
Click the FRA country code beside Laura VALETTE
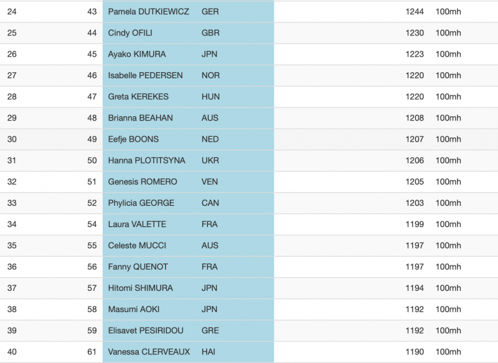(209, 224)
